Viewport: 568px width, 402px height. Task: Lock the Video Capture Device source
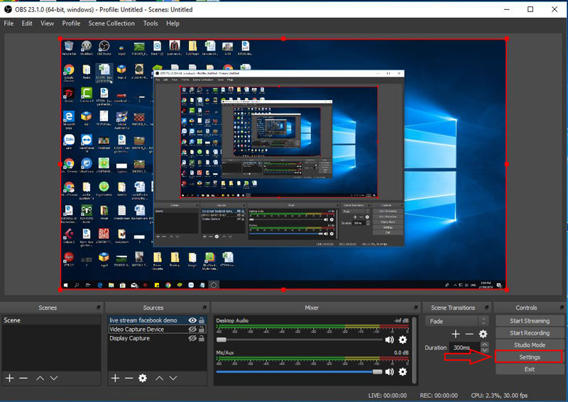(202, 329)
